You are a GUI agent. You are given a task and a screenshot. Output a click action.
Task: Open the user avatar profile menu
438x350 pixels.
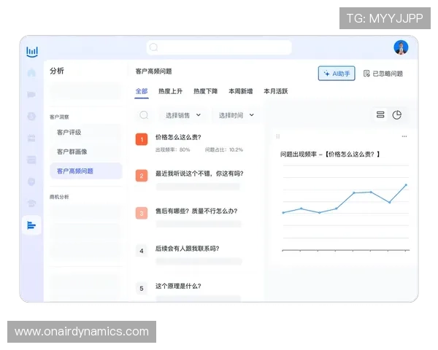click(x=401, y=47)
